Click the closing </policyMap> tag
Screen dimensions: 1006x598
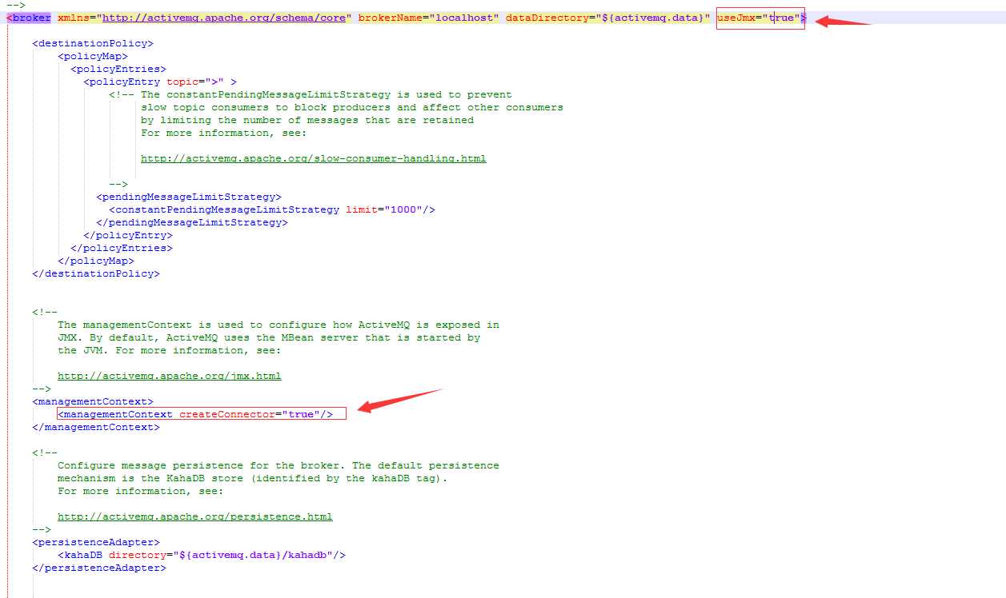tap(96, 261)
